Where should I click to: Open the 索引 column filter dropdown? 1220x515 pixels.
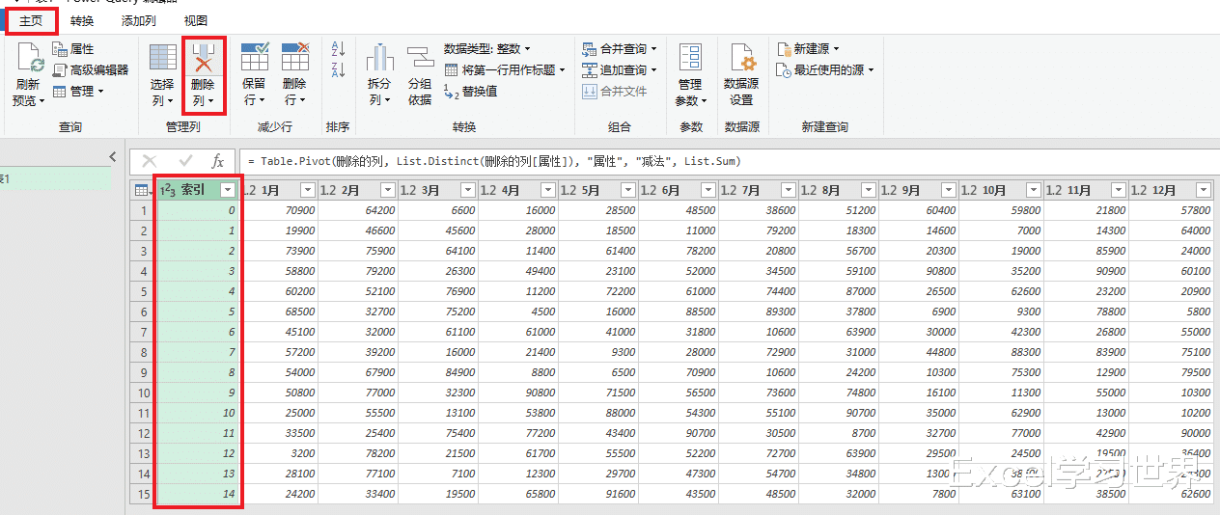[x=228, y=190]
